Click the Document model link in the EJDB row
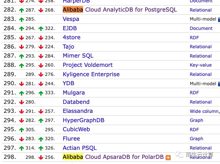Image resolution: width=220 pixels, height=164 pixels. point(201,28)
